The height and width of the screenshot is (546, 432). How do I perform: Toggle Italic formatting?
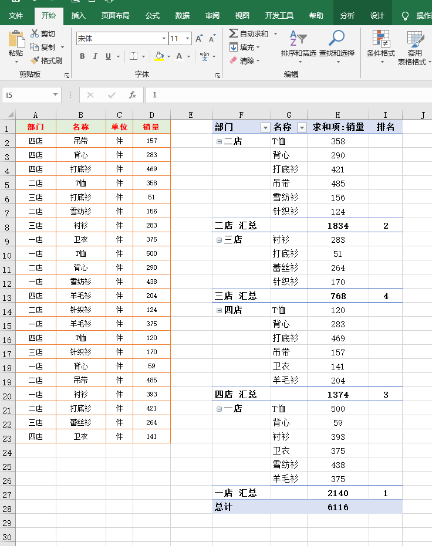(95, 56)
